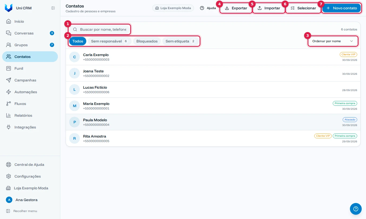The height and width of the screenshot is (219, 366).
Task: Open the Ordenar por nome dropdown
Action: pos(333,41)
